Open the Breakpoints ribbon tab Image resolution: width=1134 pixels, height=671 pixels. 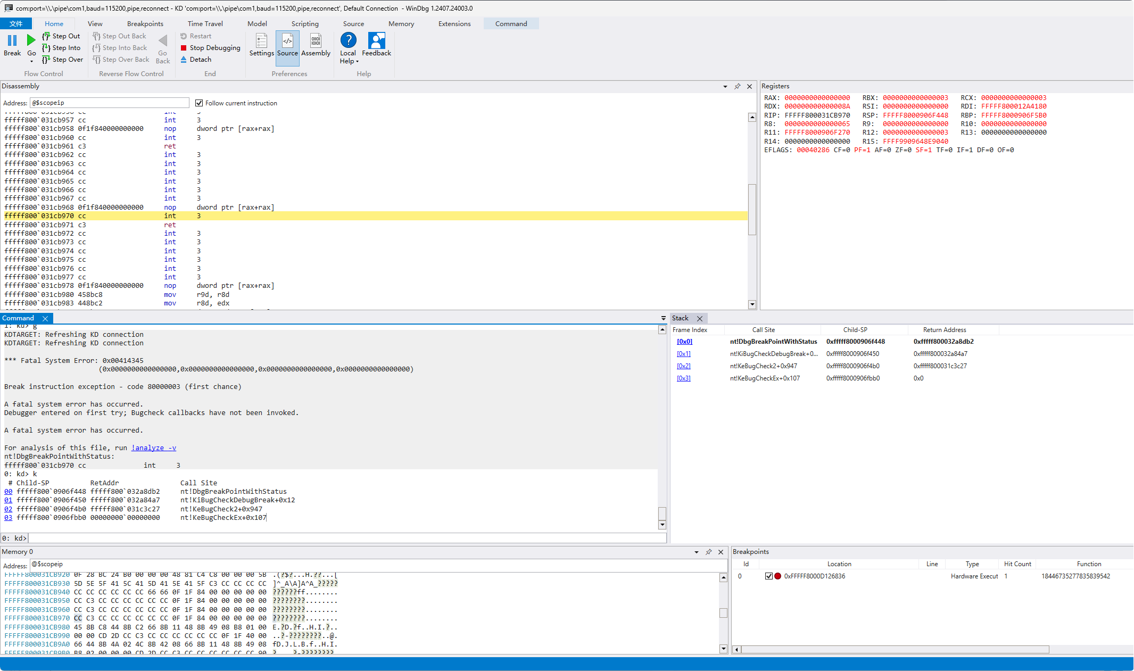[x=145, y=24]
